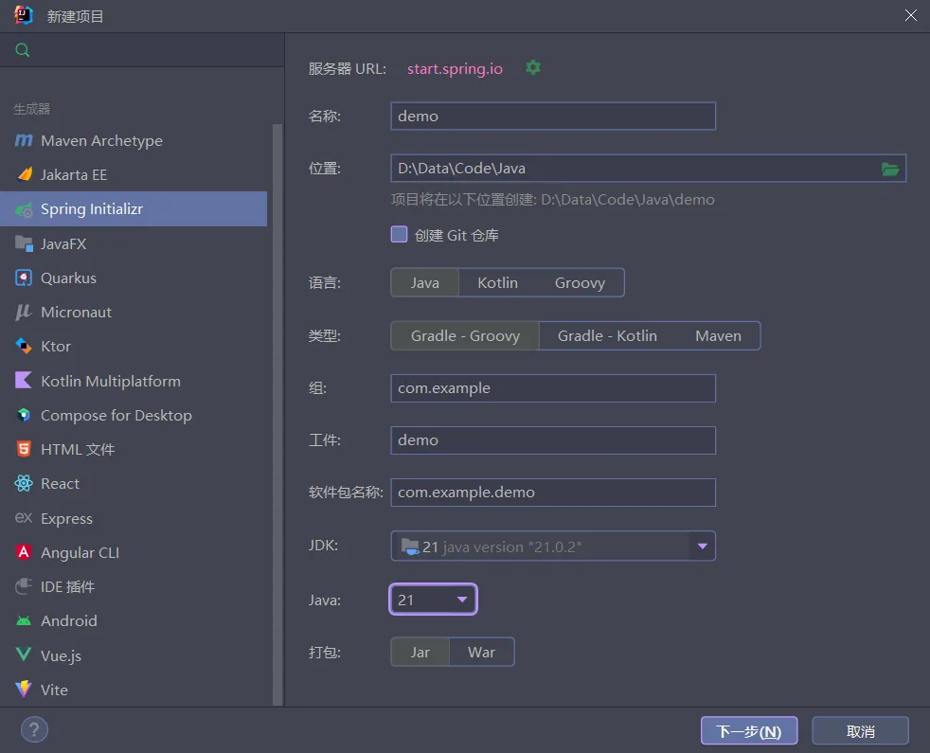The image size is (930, 753).
Task: Click the Quarkus icon
Action: (24, 278)
